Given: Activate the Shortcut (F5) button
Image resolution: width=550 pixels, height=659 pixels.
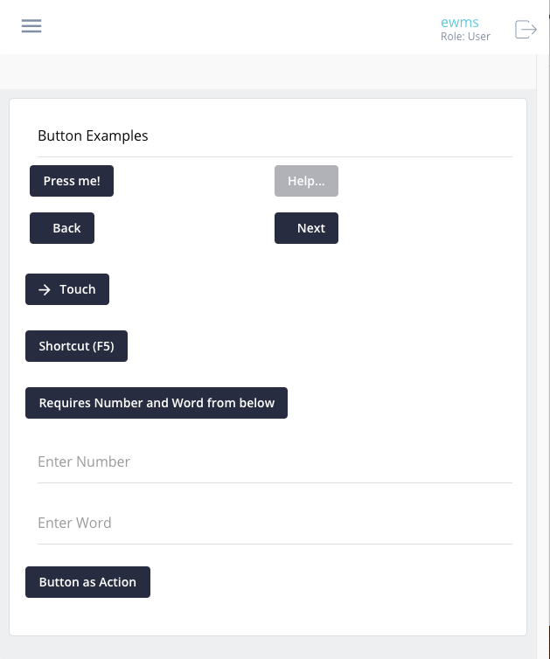Looking at the screenshot, I should (77, 346).
